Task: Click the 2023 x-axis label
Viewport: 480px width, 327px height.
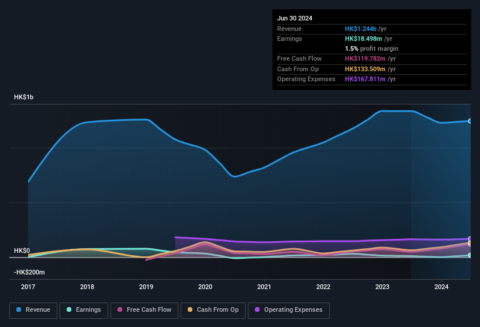Action: tap(382, 287)
